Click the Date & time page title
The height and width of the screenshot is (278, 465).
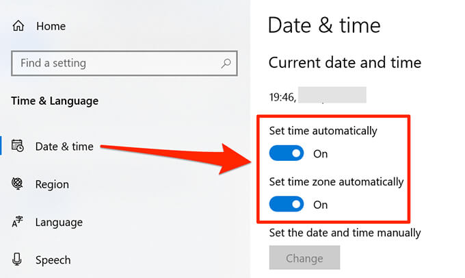pyautogui.click(x=324, y=26)
